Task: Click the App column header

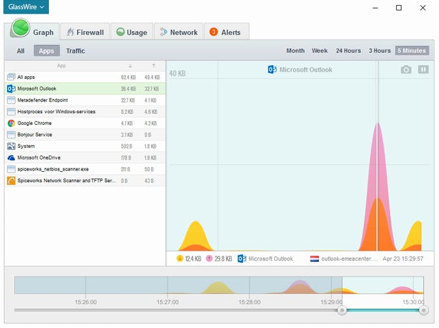Action: [61, 66]
